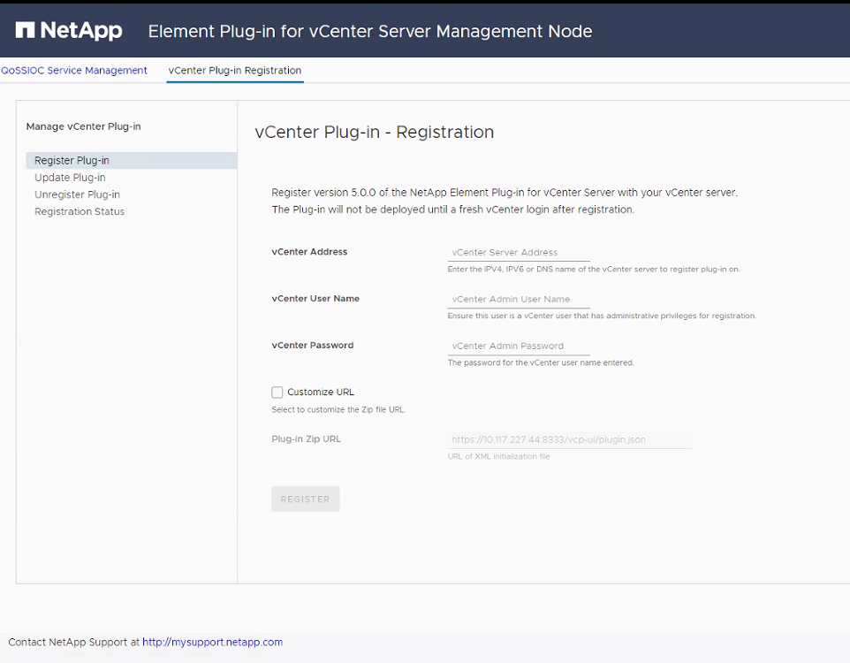This screenshot has height=663, width=850.
Task: Click the vCenter Admin User Name field
Action: click(518, 299)
